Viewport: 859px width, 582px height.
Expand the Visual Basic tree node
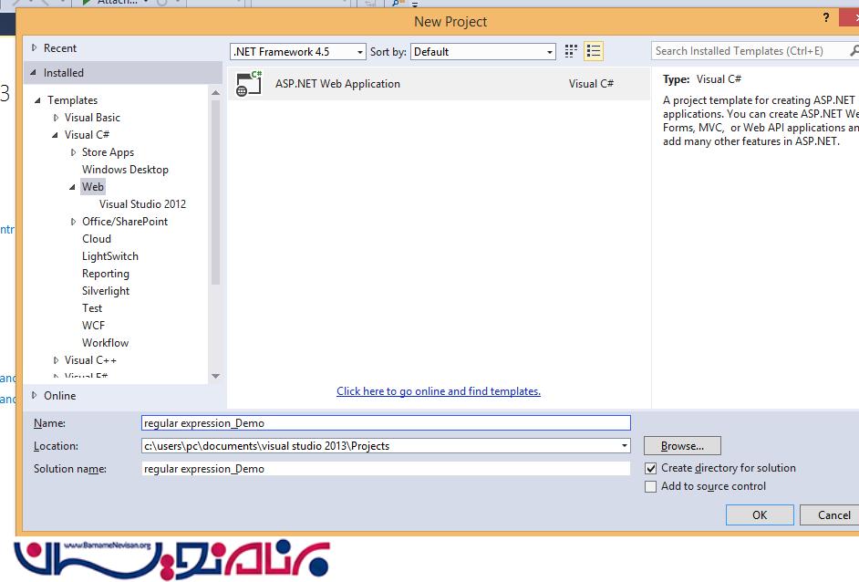point(57,118)
